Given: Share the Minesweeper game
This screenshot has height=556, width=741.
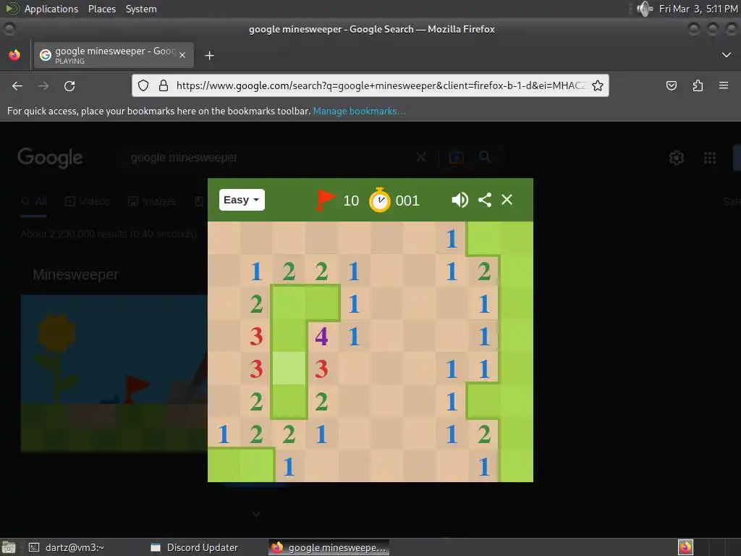Looking at the screenshot, I should pos(484,200).
